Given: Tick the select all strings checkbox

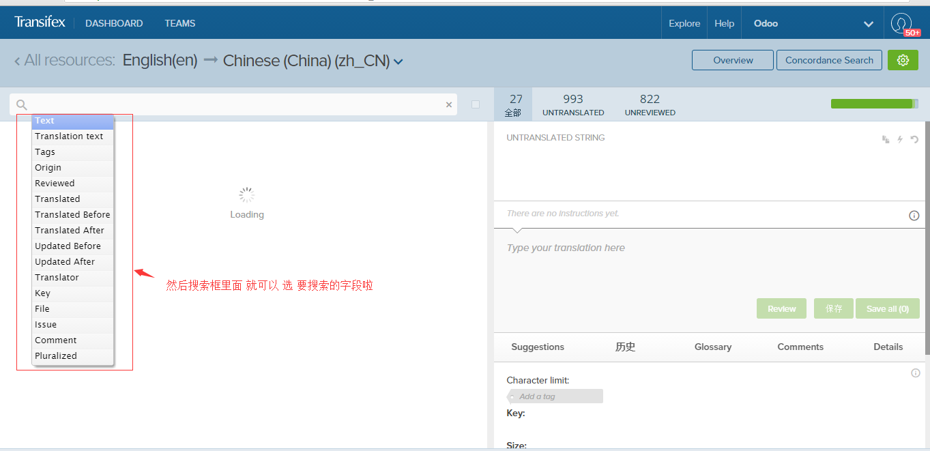Looking at the screenshot, I should 476,104.
